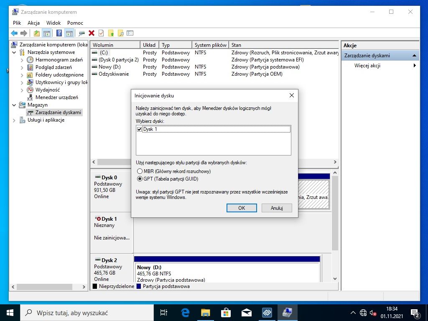Screen dimensions: 428x321
Task: Expand Harmonogram zadań node
Action: 22,60
